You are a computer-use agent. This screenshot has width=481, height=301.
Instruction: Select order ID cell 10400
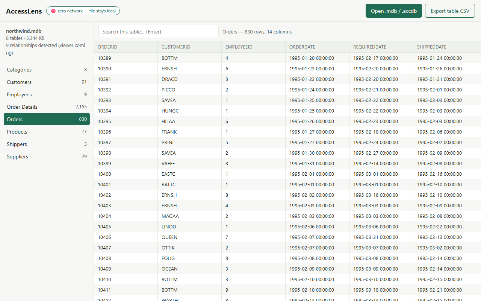(126, 174)
